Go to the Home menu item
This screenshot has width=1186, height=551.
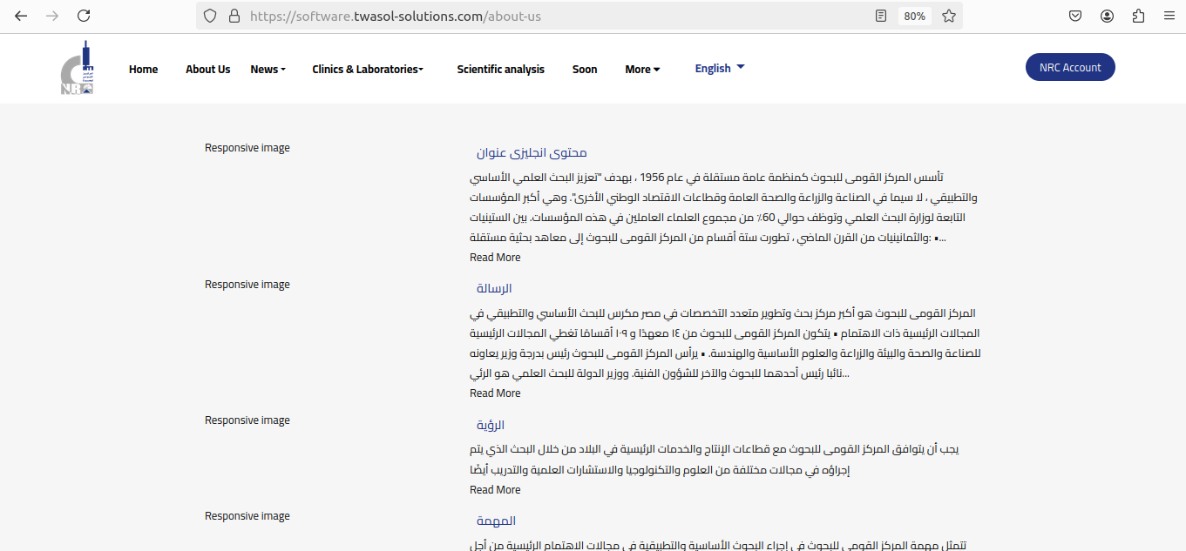143,70
